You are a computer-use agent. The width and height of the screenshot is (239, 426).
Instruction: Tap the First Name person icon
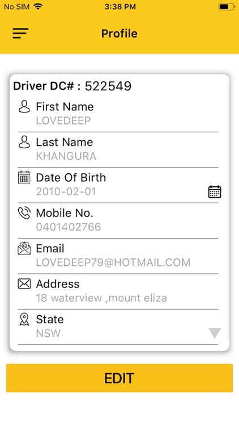point(24,107)
